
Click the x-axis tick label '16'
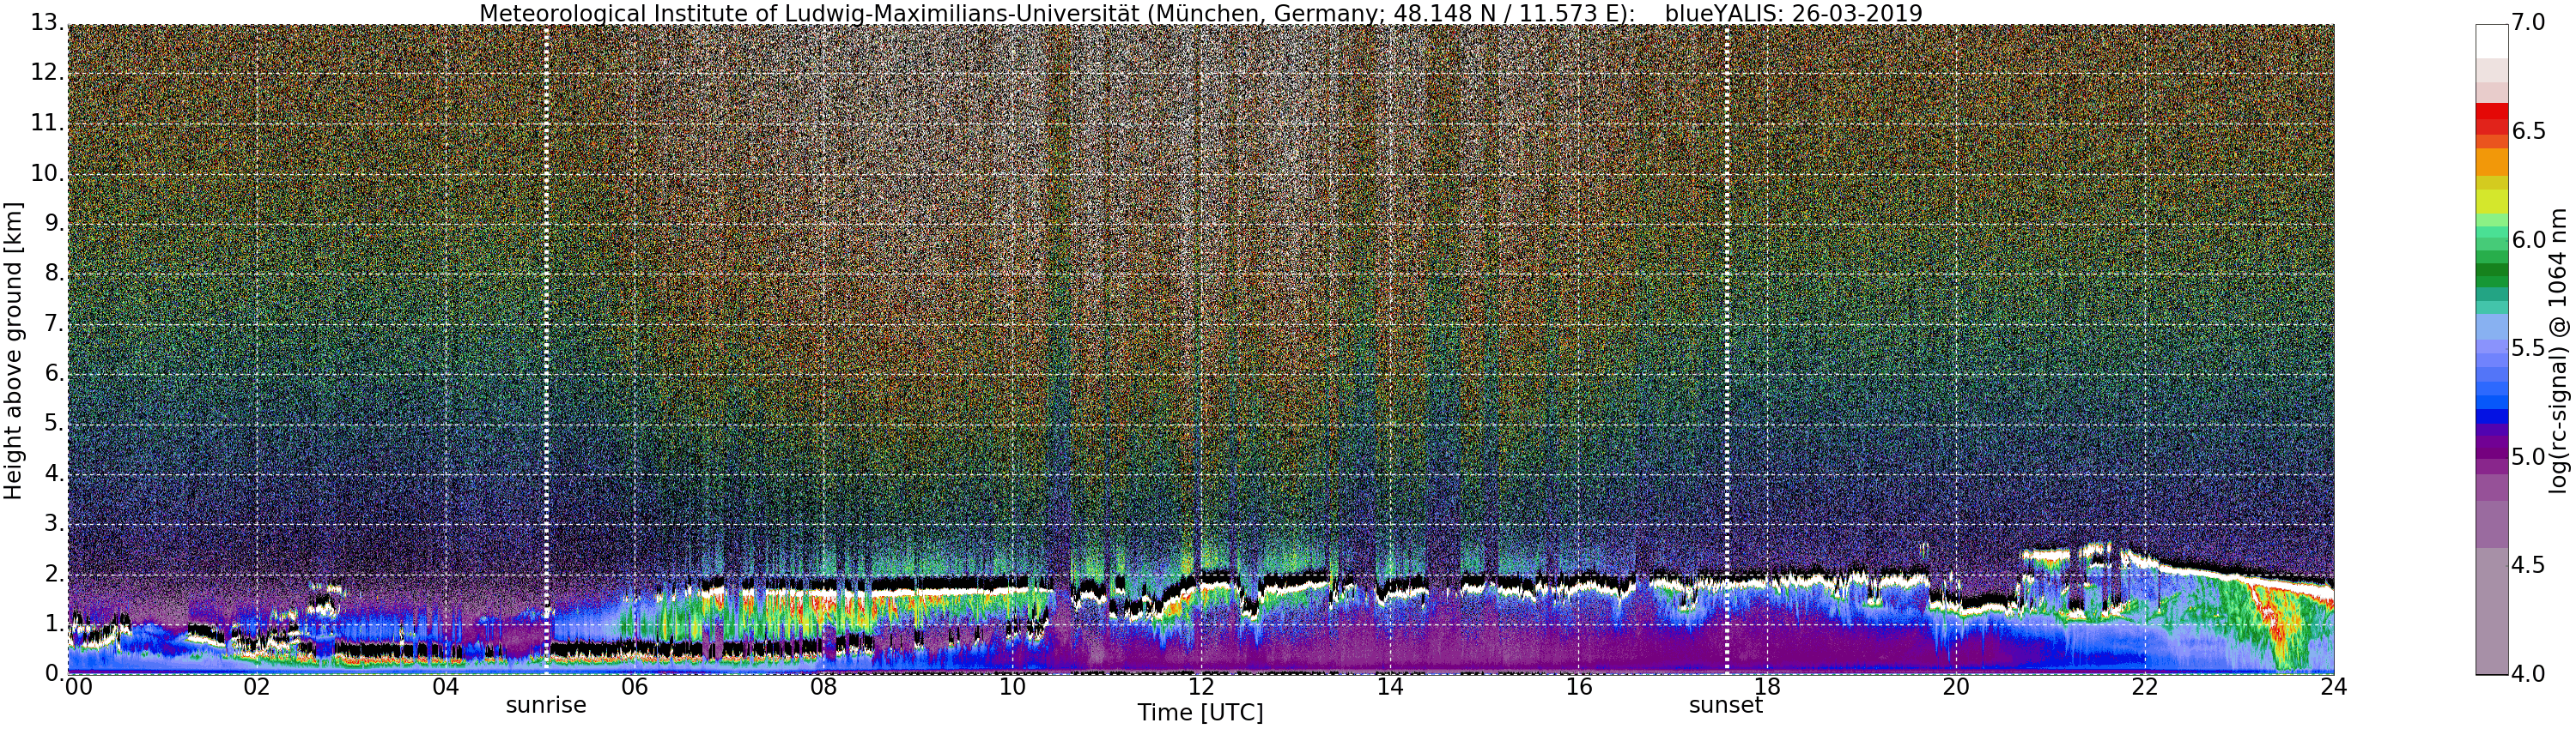[1579, 687]
